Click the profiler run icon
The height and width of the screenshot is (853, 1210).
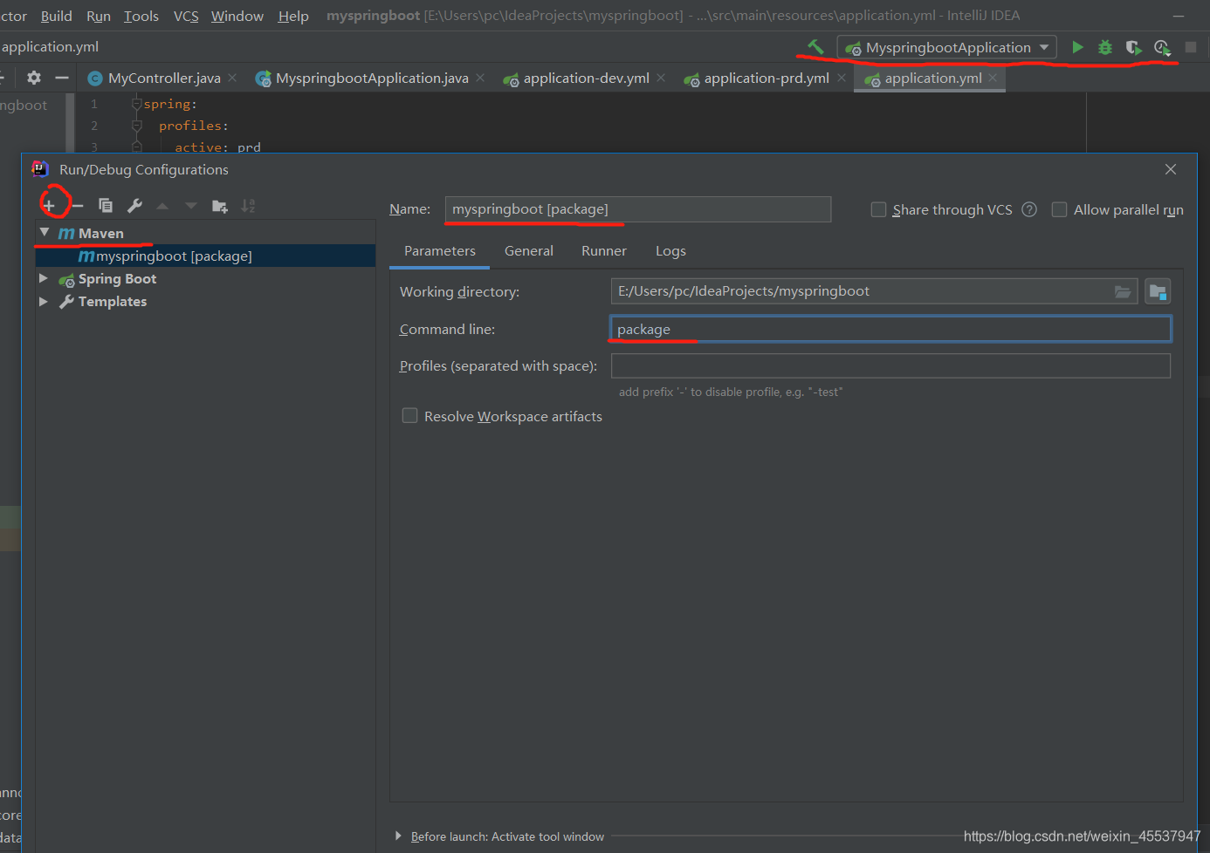click(1162, 47)
